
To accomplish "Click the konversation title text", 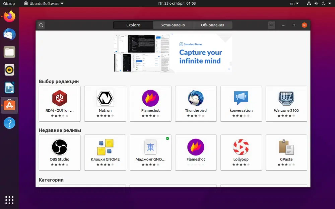I will (x=241, y=110).
